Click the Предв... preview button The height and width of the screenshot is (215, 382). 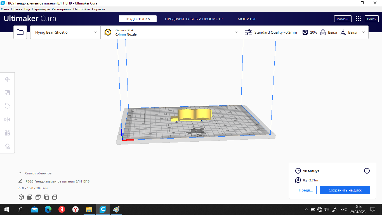click(305, 190)
